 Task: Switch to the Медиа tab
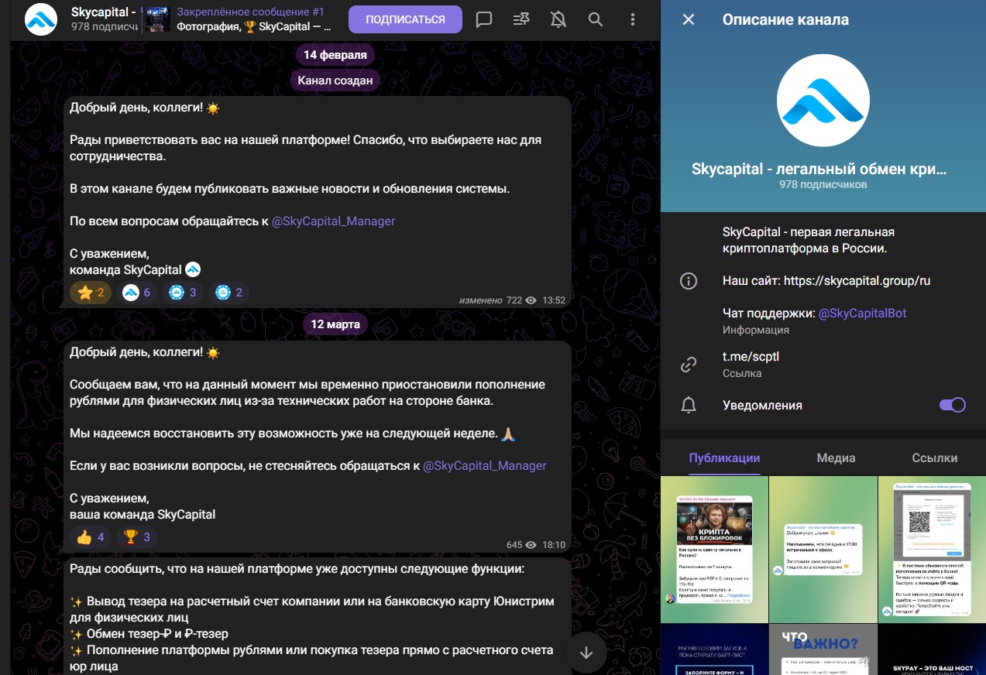tap(836, 457)
